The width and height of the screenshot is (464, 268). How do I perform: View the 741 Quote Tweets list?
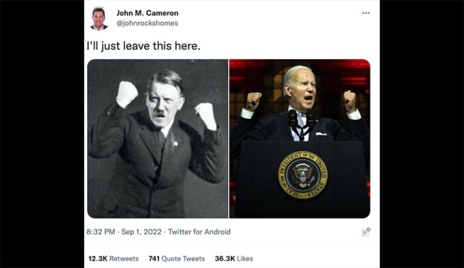pos(176,258)
